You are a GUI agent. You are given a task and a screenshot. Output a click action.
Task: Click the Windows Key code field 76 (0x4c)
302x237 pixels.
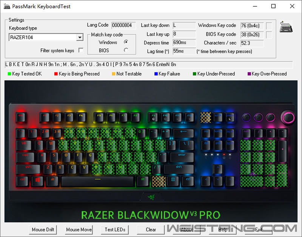(x=252, y=26)
